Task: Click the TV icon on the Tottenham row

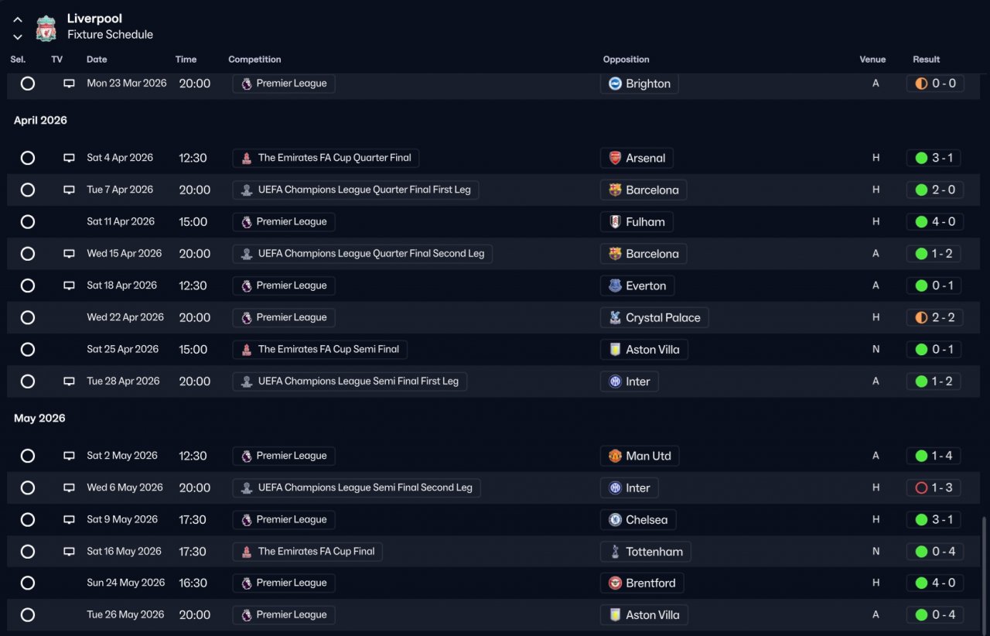Action: (x=69, y=552)
